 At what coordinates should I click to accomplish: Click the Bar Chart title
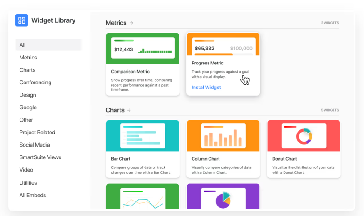point(120,159)
